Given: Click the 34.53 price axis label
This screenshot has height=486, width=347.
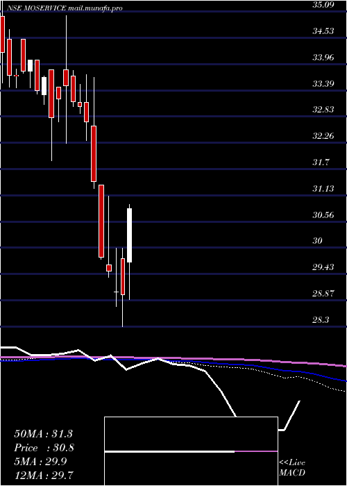Looking at the screenshot, I should point(323,31).
